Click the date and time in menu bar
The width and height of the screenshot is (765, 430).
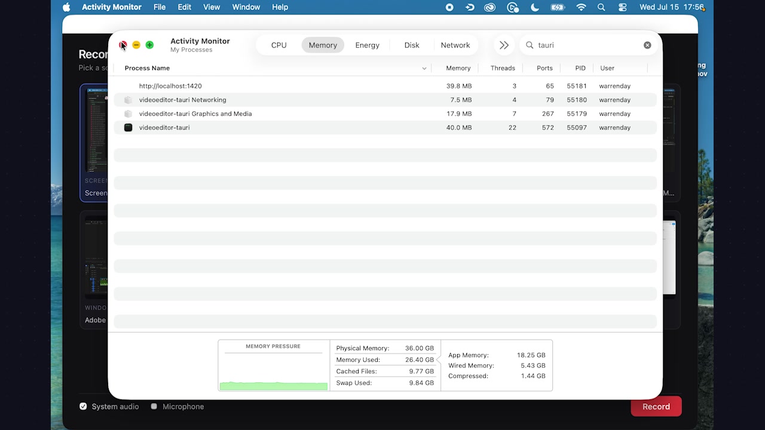(x=672, y=7)
